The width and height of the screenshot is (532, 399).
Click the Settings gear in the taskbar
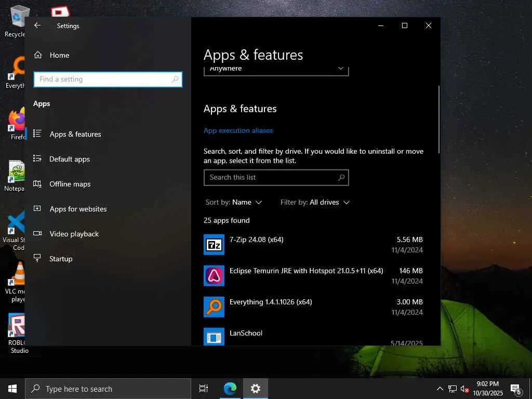pos(255,389)
